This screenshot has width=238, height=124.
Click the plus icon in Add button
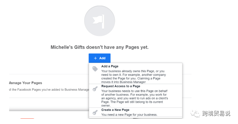(95, 58)
